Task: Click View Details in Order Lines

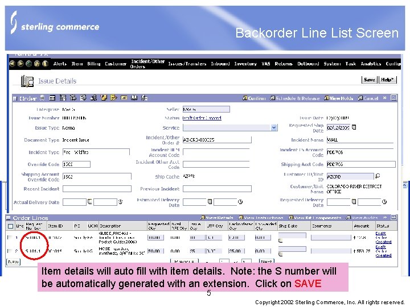Action: pyautogui.click(x=217, y=217)
